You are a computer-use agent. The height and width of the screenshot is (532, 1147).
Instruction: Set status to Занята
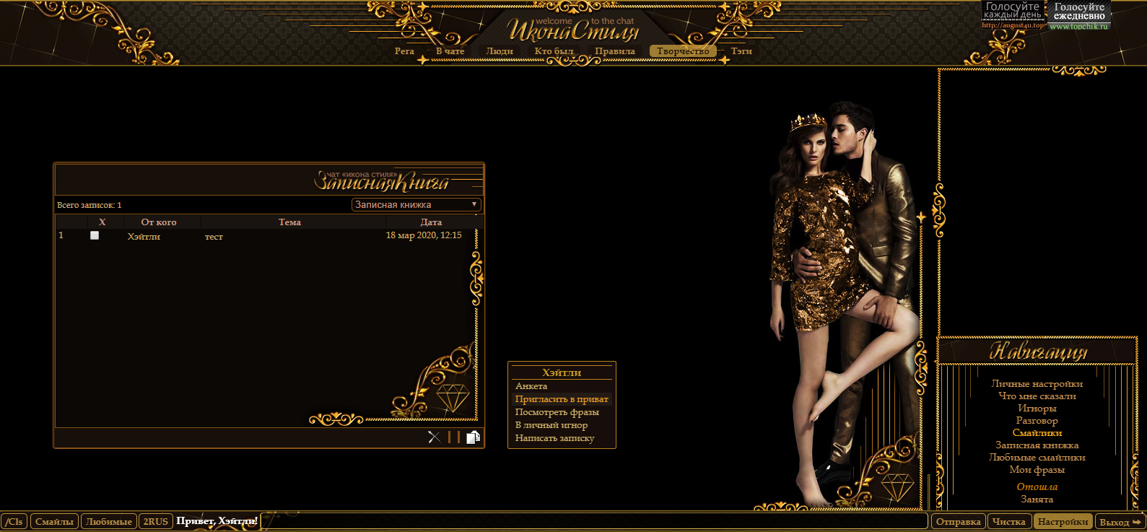[x=1037, y=499]
